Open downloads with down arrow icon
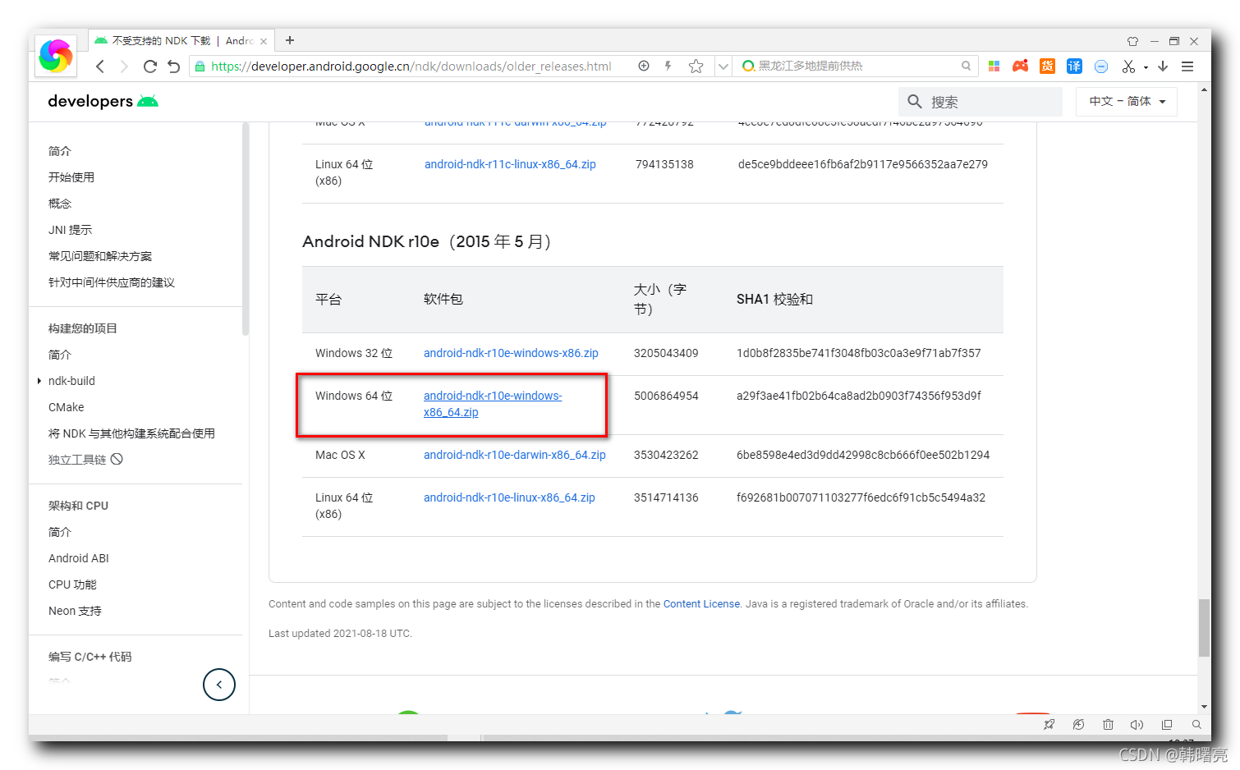1240x770 pixels. point(1163,66)
